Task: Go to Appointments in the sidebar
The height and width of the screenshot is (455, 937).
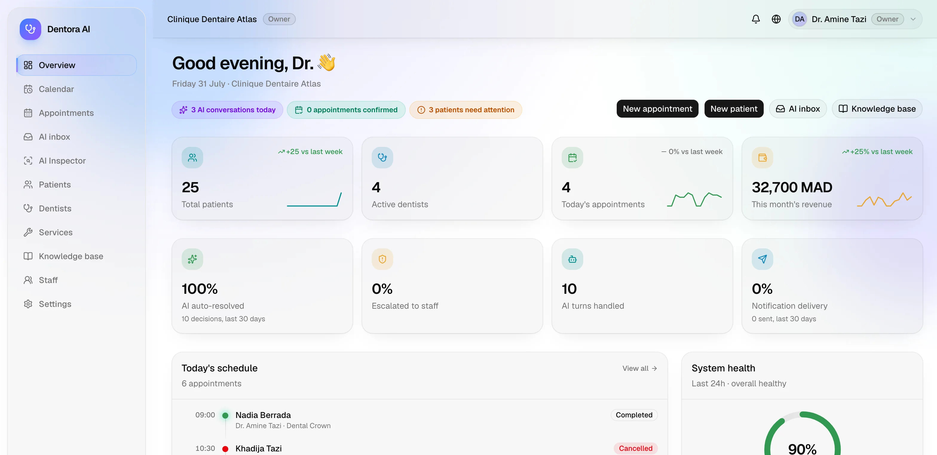Action: pos(76,113)
